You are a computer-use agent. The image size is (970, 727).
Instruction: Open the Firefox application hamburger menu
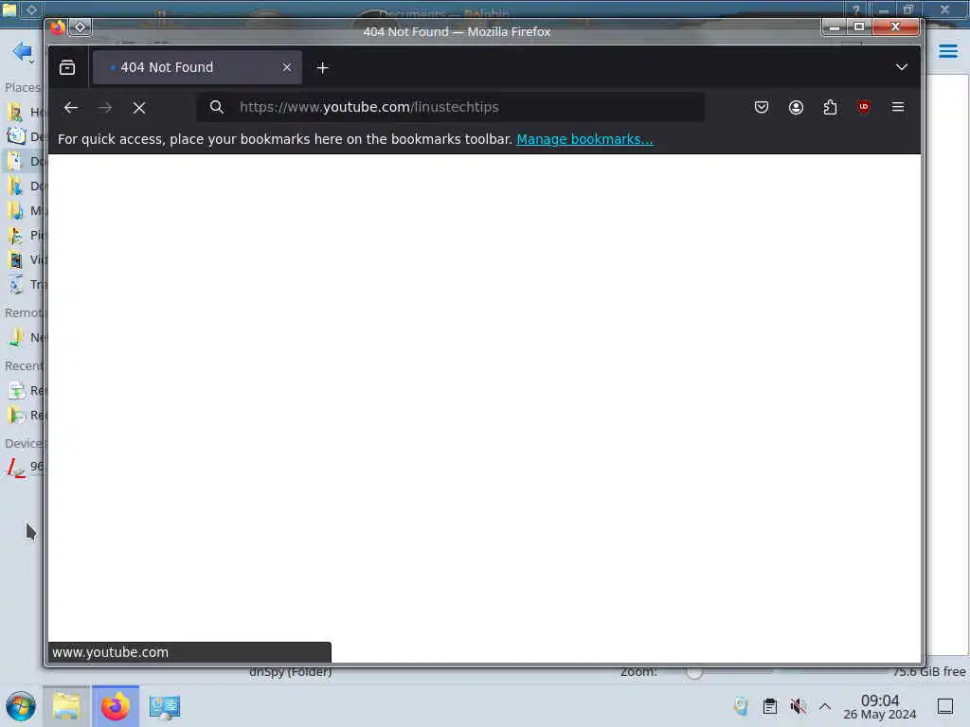click(898, 108)
